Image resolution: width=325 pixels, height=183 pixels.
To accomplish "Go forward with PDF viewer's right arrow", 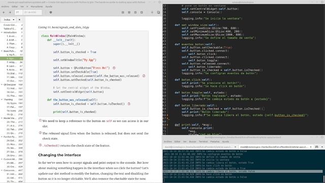I will [x=10, y=12].
